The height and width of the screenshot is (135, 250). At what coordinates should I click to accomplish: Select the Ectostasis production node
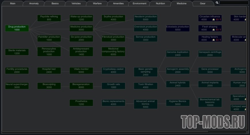[178, 28]
